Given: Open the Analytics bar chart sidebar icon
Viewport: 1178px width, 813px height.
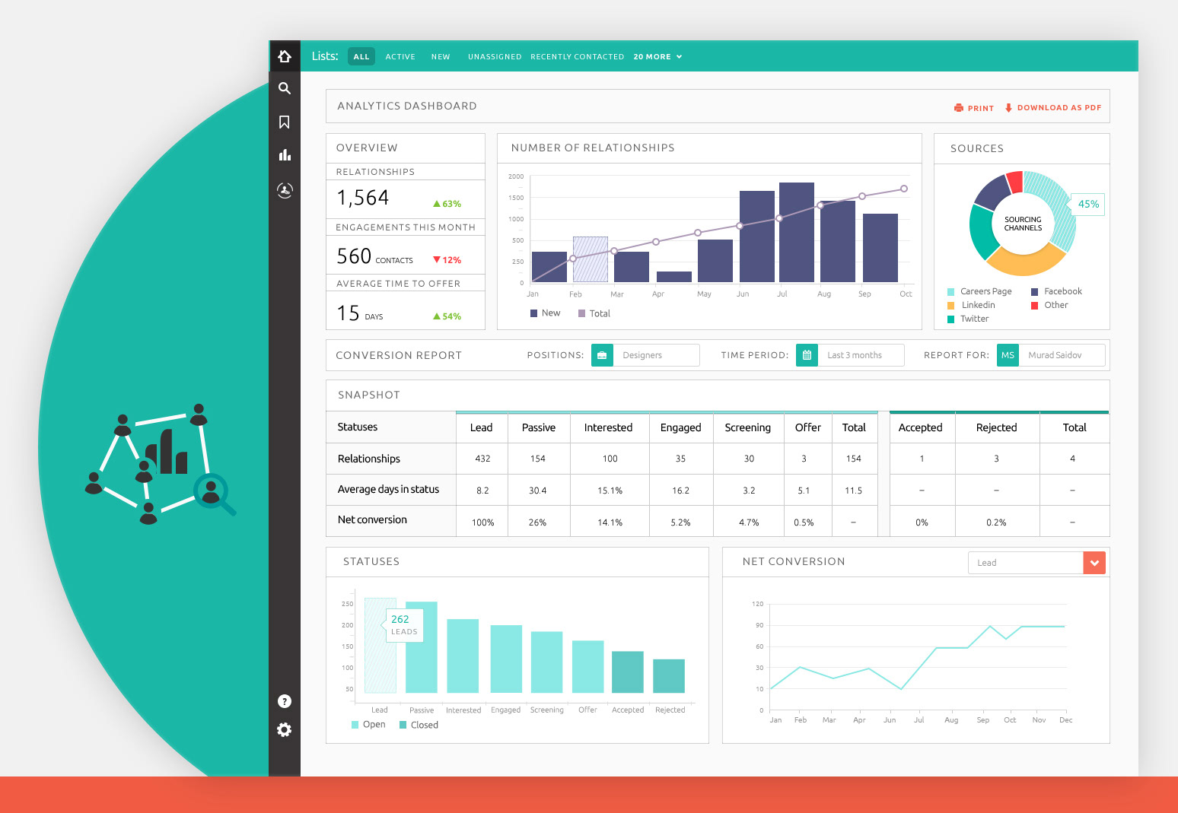Looking at the screenshot, I should pyautogui.click(x=285, y=155).
